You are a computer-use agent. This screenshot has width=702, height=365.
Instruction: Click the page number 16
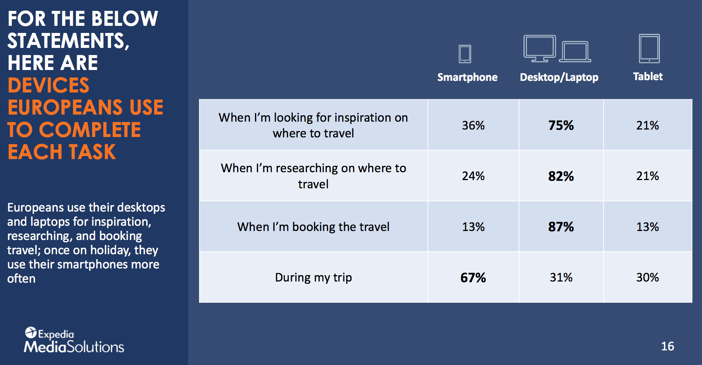click(x=668, y=346)
